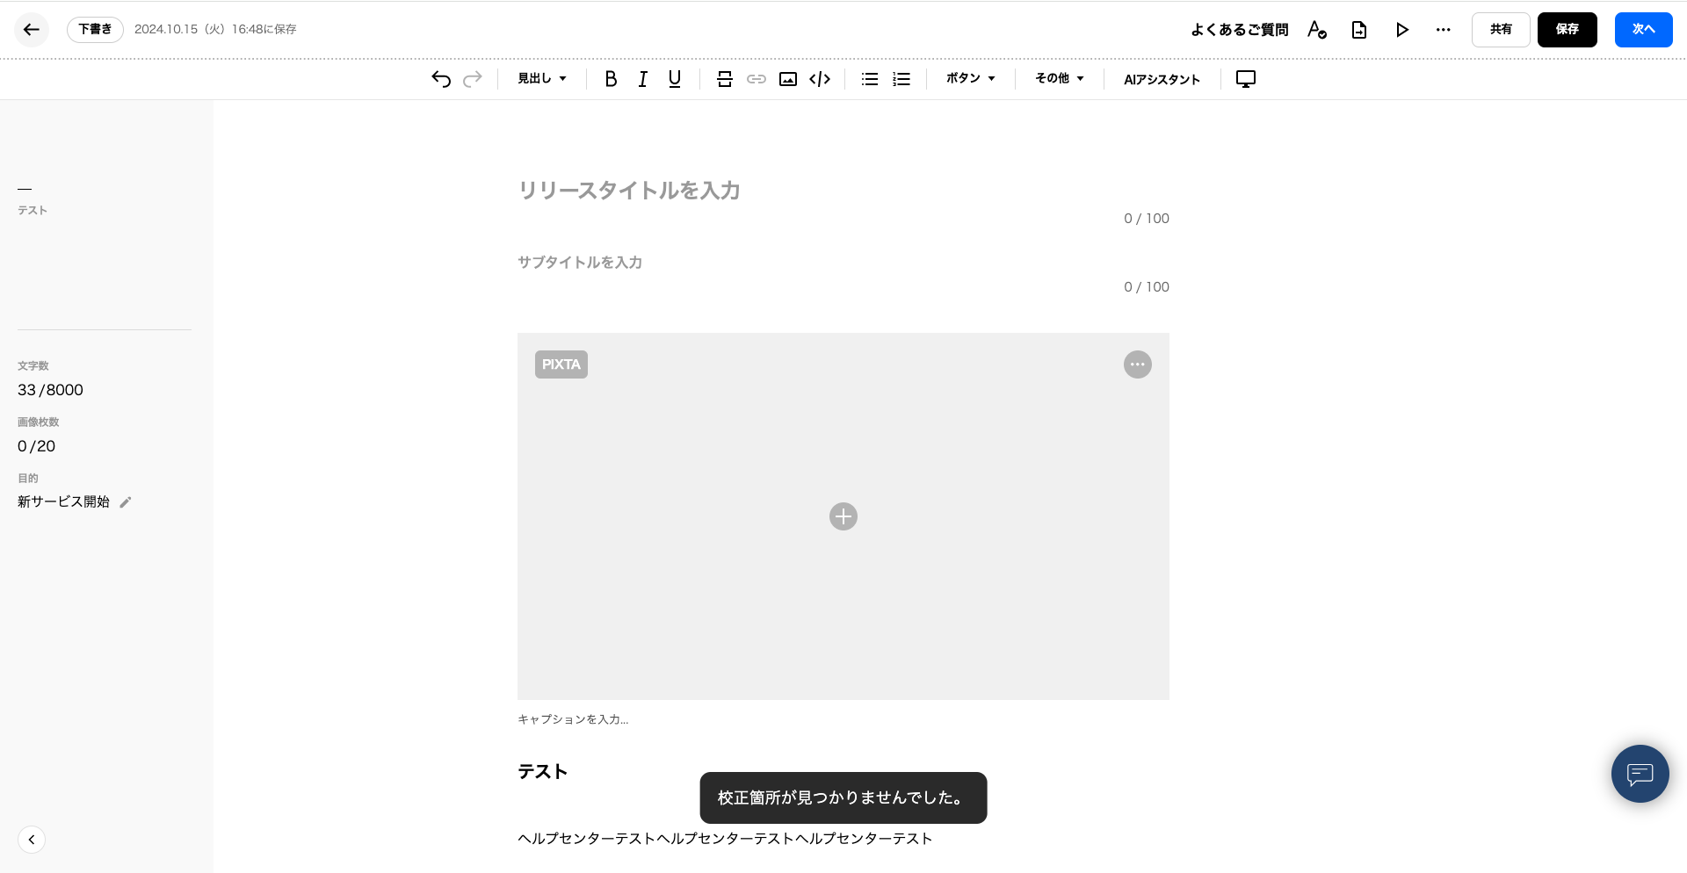The width and height of the screenshot is (1687, 873).
Task: Click the blue 次へ next button
Action: click(1643, 30)
